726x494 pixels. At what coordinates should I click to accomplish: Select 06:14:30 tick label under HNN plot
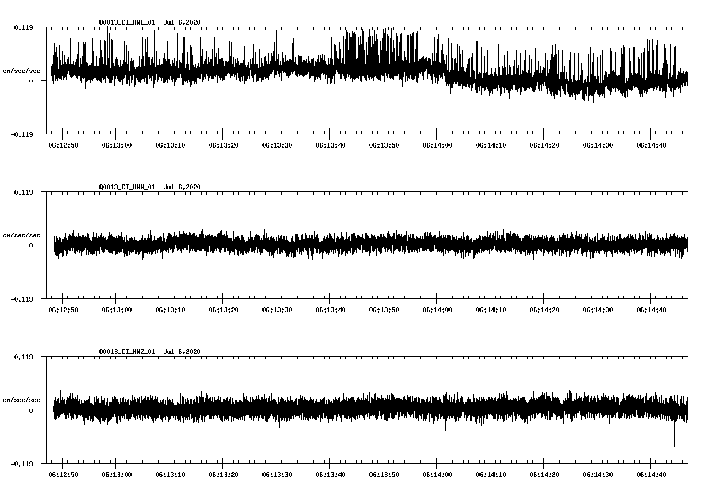coord(598,310)
